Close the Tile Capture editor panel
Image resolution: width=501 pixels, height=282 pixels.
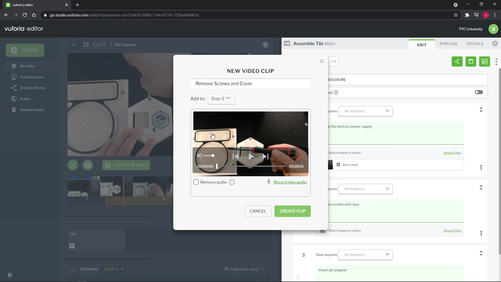pos(265,45)
